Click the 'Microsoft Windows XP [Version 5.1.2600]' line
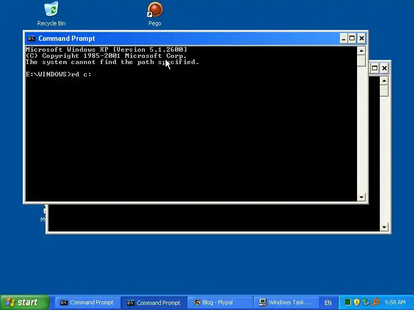The width and height of the screenshot is (414, 310). tap(106, 50)
